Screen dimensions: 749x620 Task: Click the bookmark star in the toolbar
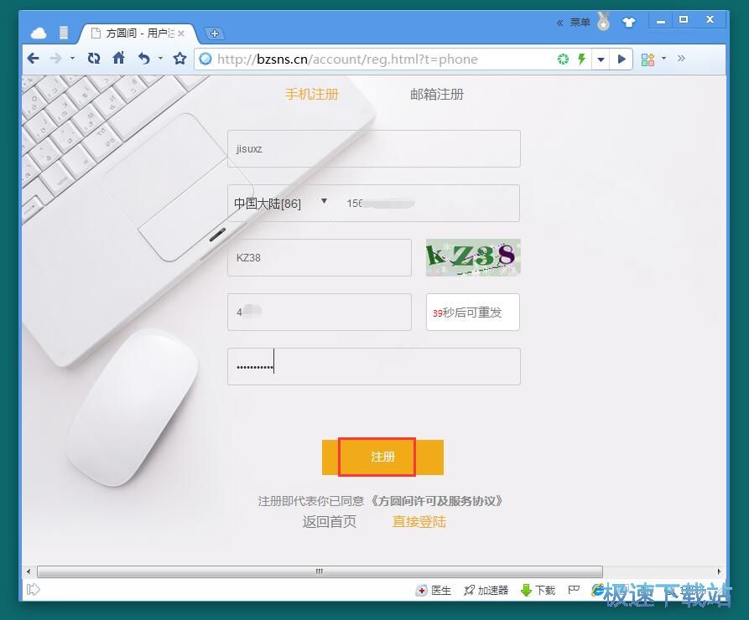pos(178,59)
